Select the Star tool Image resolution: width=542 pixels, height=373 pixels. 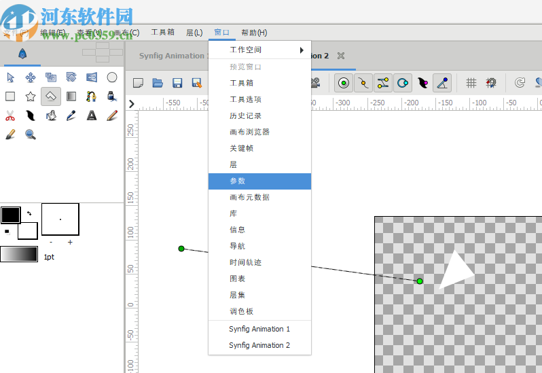click(31, 96)
